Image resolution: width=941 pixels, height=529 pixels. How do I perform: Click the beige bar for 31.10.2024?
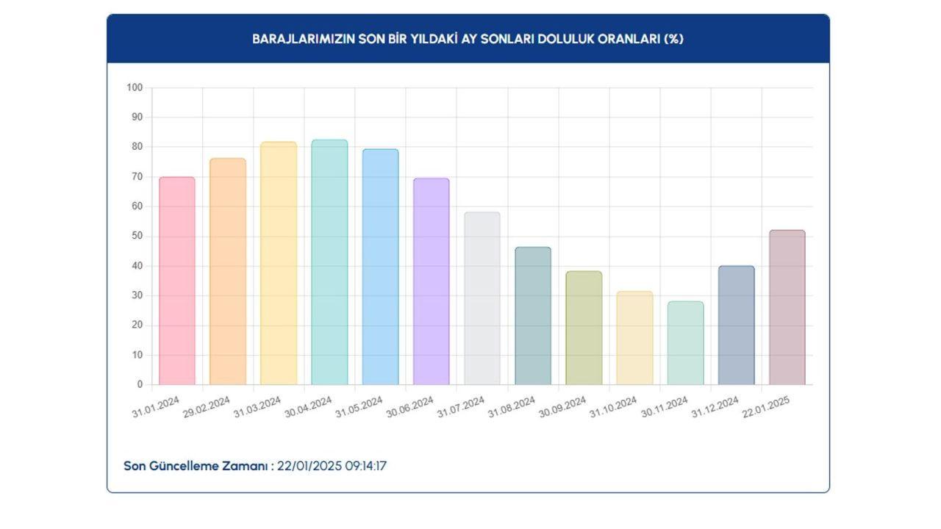click(x=634, y=338)
